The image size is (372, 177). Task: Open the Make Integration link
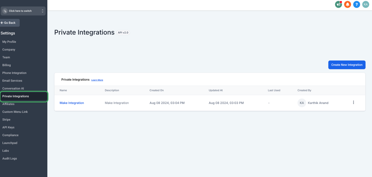click(72, 103)
